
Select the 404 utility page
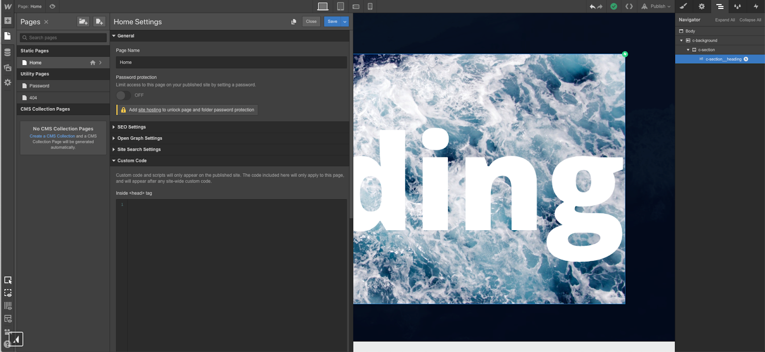63,98
